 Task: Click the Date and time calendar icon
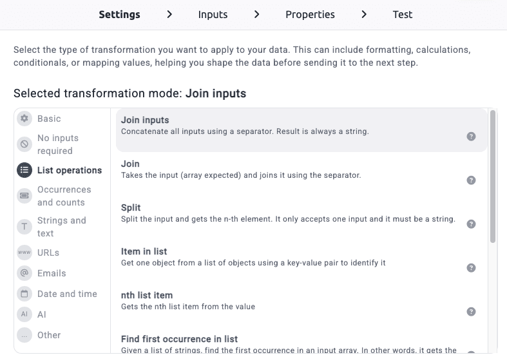coord(24,294)
